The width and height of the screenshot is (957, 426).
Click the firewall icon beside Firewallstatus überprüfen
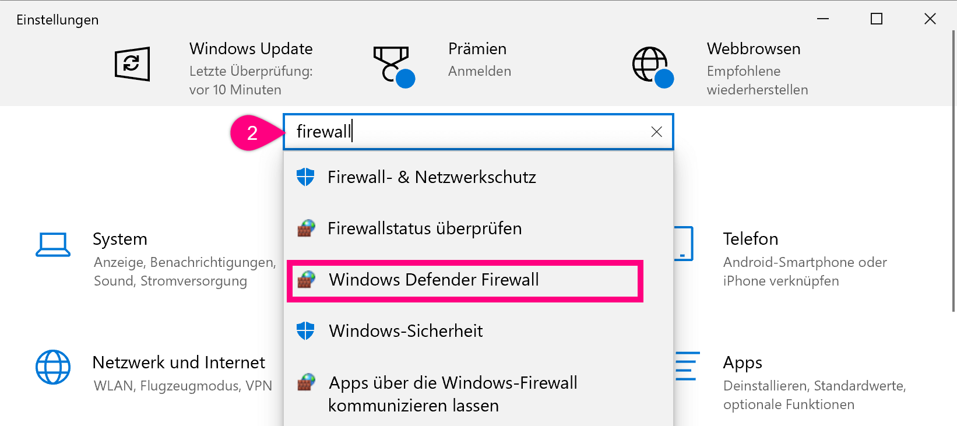(306, 228)
